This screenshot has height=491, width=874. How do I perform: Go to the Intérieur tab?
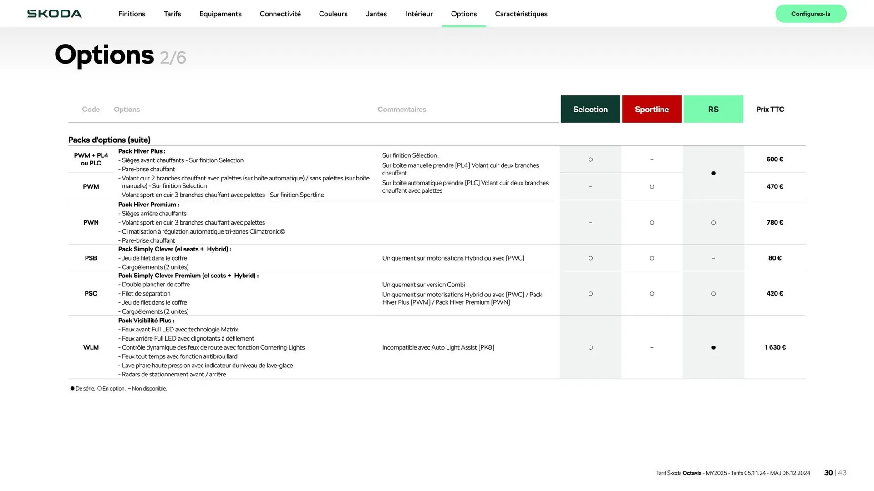[419, 14]
